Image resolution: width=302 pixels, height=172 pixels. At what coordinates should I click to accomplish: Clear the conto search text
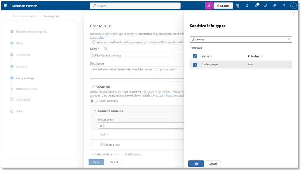(289, 40)
